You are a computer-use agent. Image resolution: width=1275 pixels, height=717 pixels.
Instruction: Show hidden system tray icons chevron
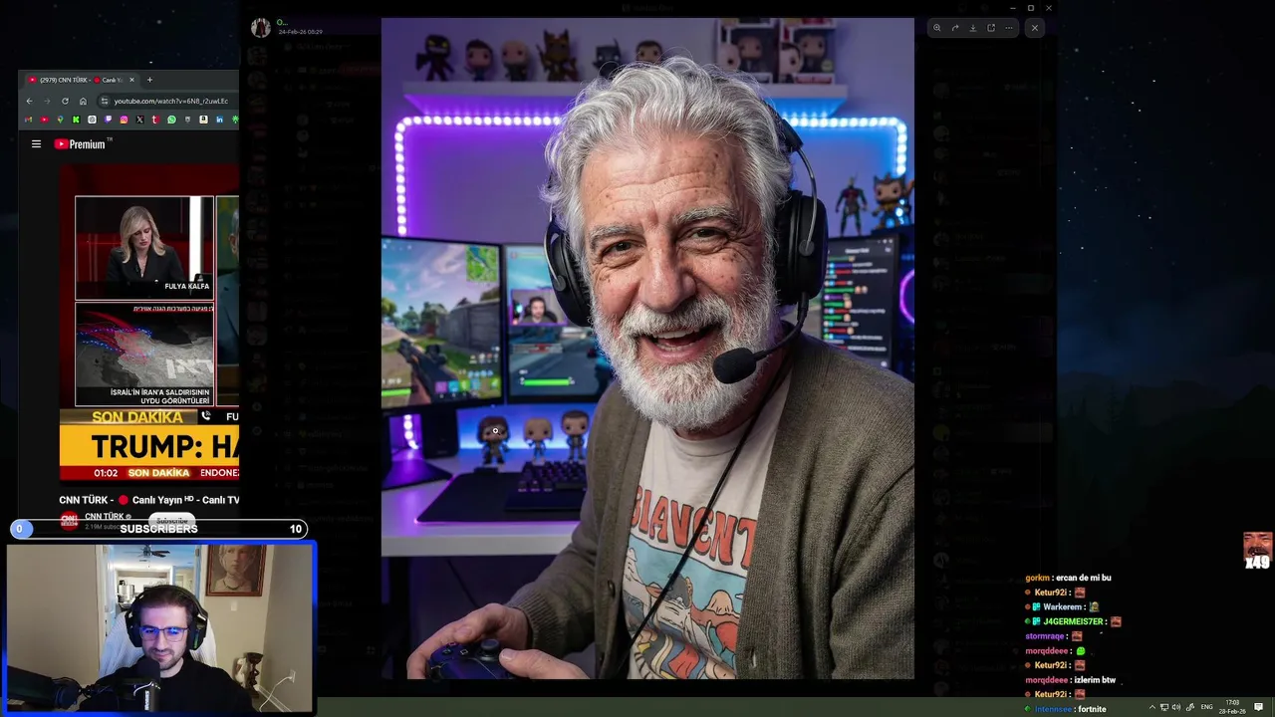1152,707
